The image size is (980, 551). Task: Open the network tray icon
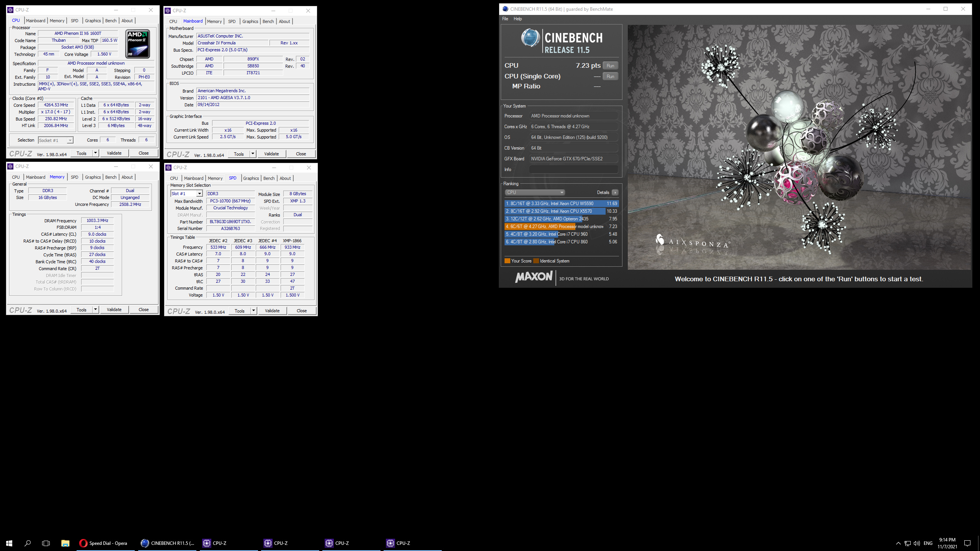tap(907, 543)
